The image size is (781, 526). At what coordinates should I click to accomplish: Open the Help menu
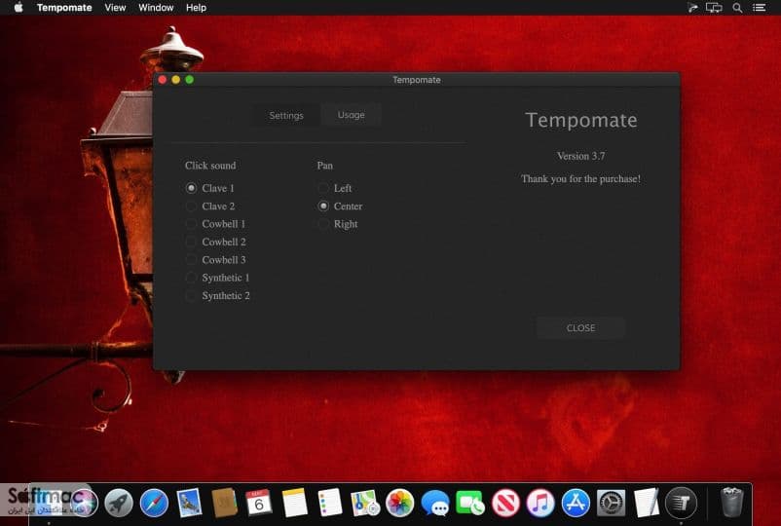point(197,8)
